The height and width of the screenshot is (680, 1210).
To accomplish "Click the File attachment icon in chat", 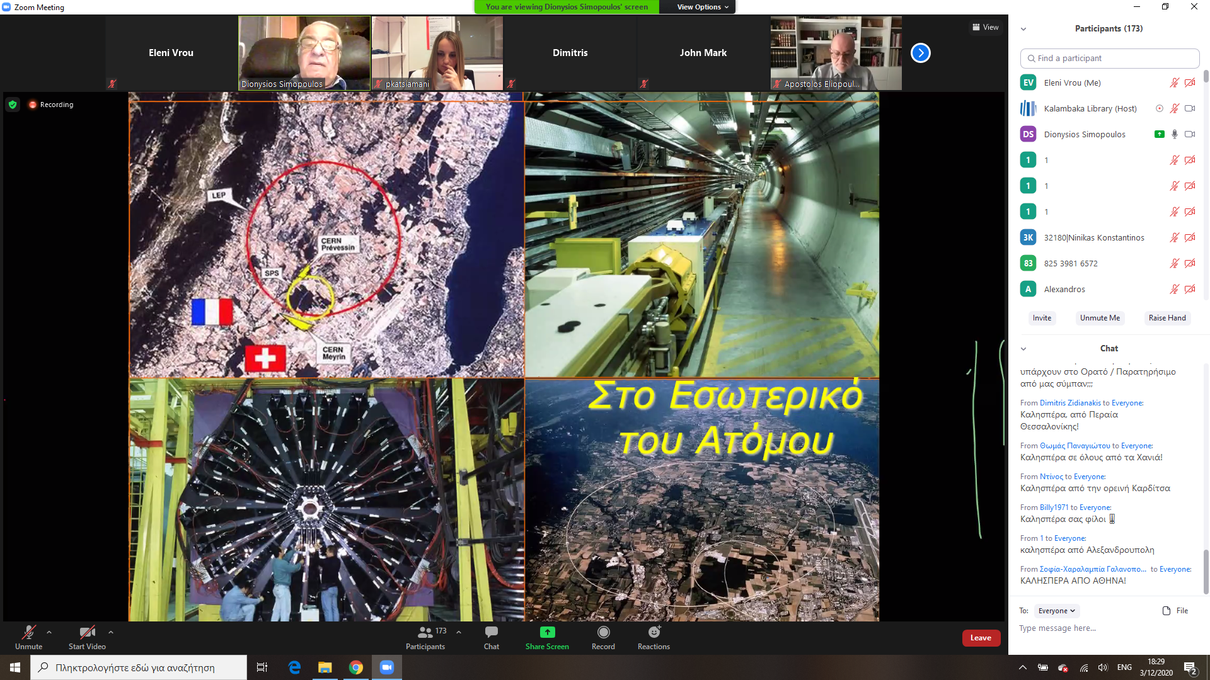I will (x=1167, y=611).
